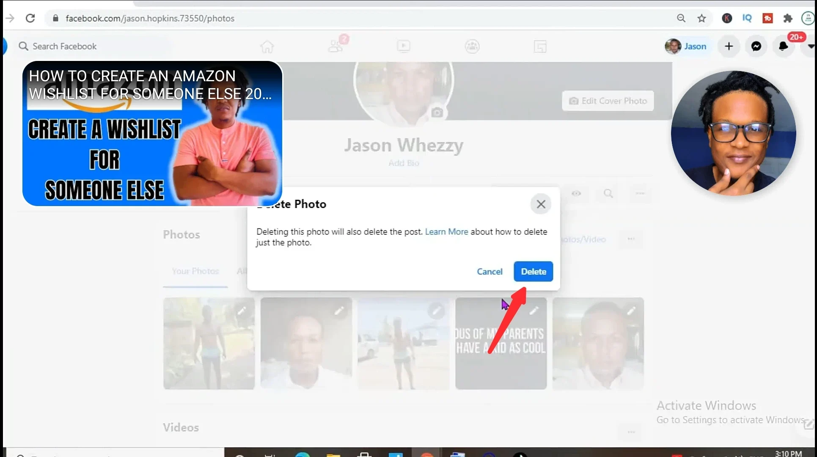Click the Amazon wishlist video card overlay
The height and width of the screenshot is (457, 817).
point(152,133)
